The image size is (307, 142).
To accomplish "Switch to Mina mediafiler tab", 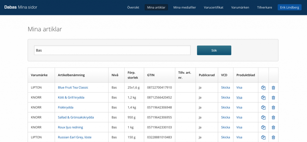I will (185, 7).
